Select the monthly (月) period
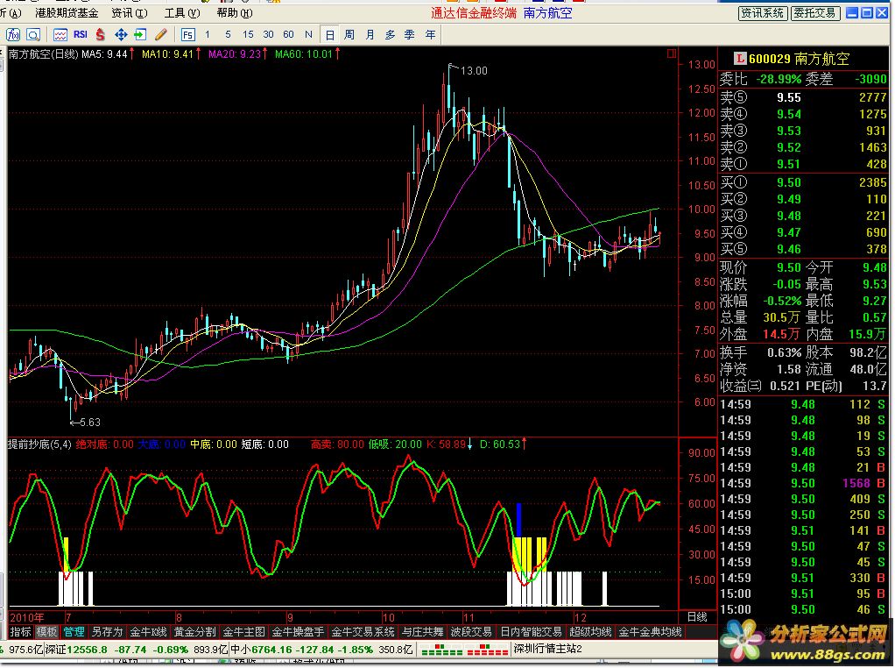This screenshot has width=895, height=668. (370, 35)
